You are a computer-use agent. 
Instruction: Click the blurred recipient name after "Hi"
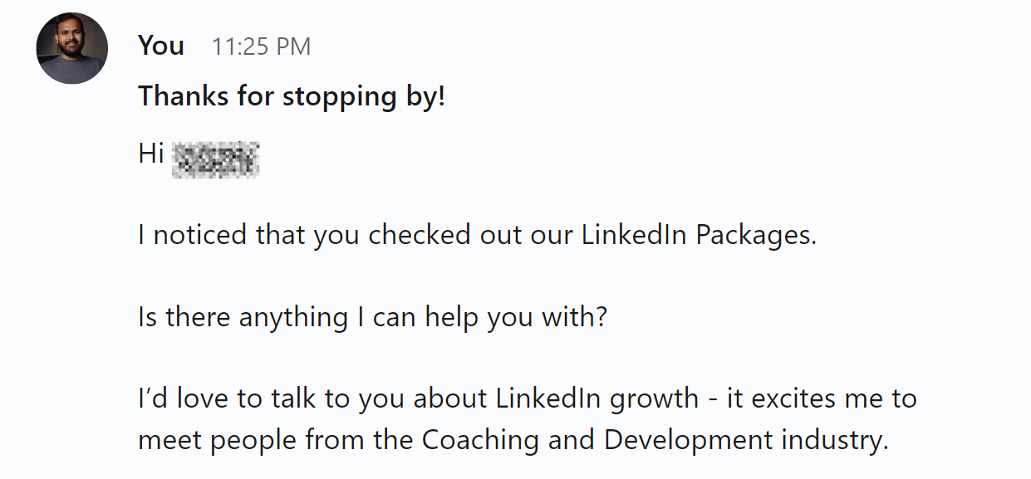(216, 159)
